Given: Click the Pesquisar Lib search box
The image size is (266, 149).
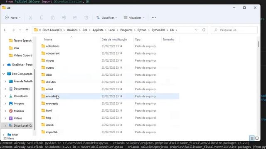Looking at the screenshot, I should click(234, 30).
